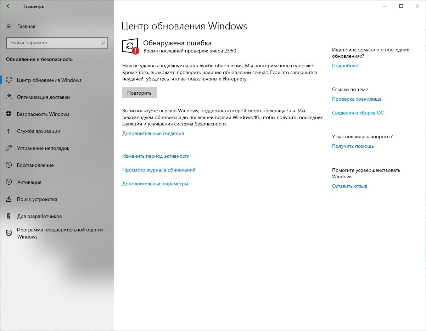Click the Центр обновления Windows sync icon
This screenshot has width=426, height=331.
pos(9,80)
